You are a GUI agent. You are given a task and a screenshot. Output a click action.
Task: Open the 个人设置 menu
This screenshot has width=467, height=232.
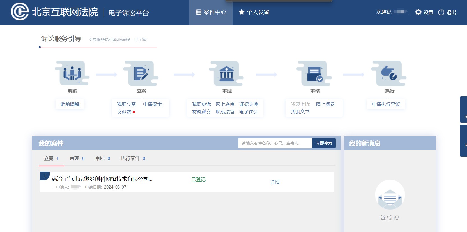254,12
